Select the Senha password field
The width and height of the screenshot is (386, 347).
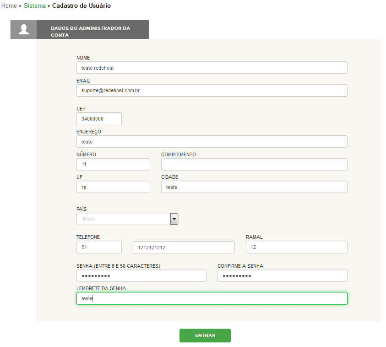(141, 276)
